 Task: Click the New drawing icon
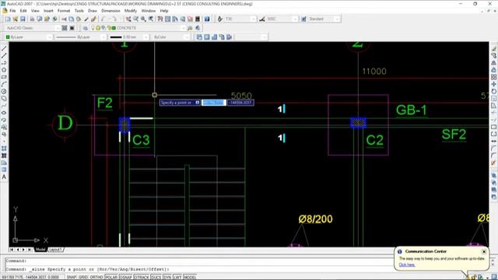(x=8, y=19)
